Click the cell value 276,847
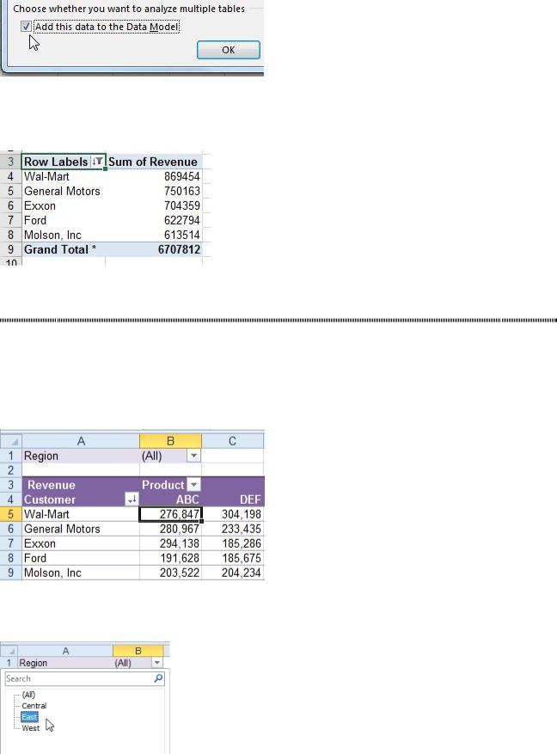 tap(170, 514)
